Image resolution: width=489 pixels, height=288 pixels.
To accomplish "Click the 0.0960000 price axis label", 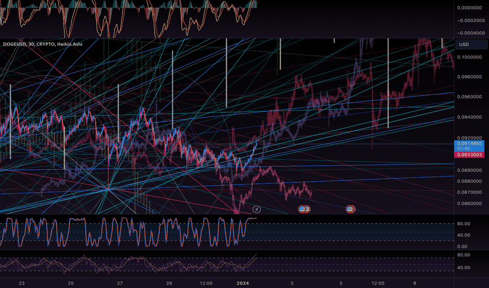I will pyautogui.click(x=470, y=97).
